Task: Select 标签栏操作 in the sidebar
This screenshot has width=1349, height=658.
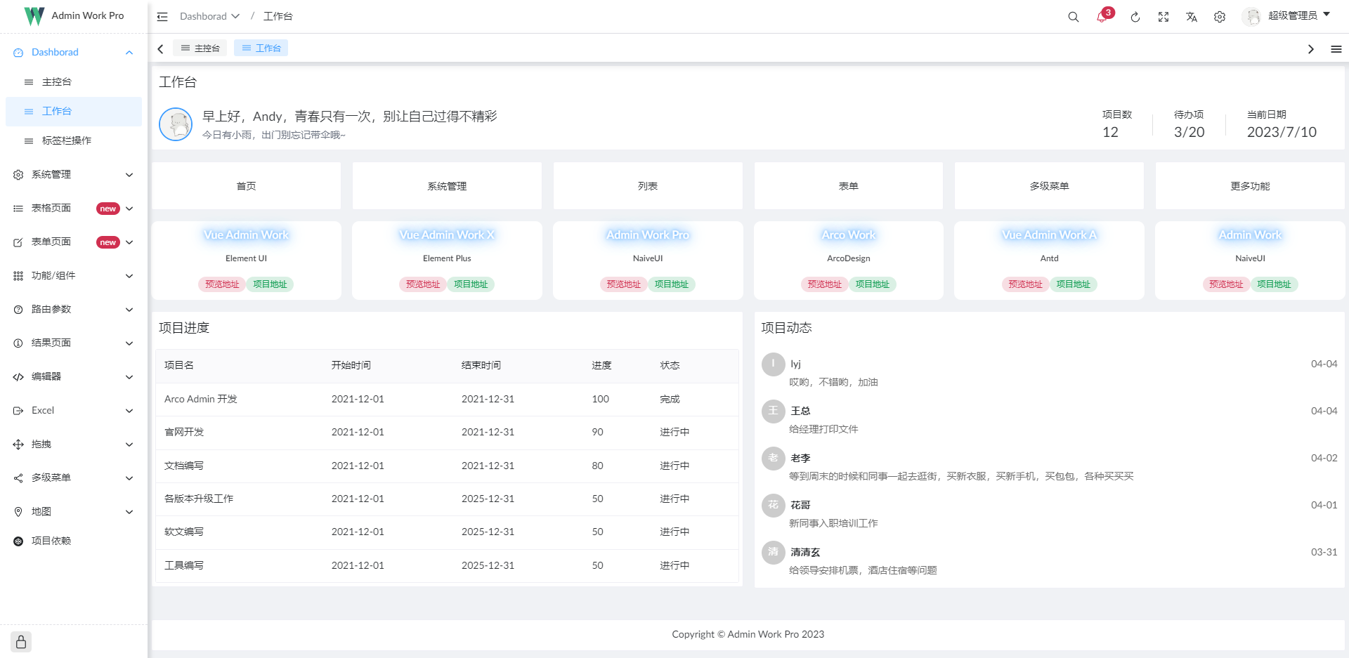Action: click(72, 140)
